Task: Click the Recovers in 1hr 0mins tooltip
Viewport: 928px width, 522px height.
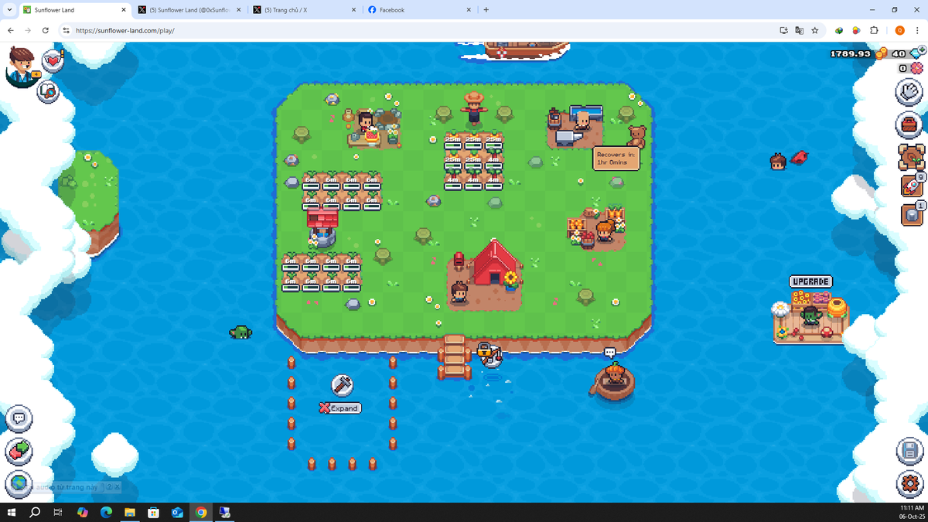Action: (x=616, y=159)
